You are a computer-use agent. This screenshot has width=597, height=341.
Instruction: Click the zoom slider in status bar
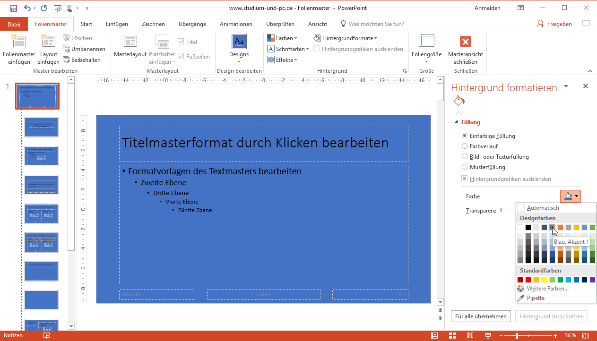(x=518, y=335)
